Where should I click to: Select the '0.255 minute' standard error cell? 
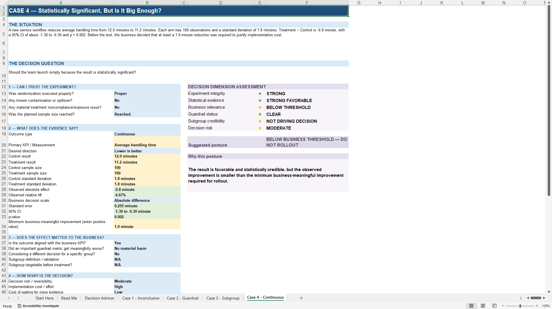pos(147,206)
